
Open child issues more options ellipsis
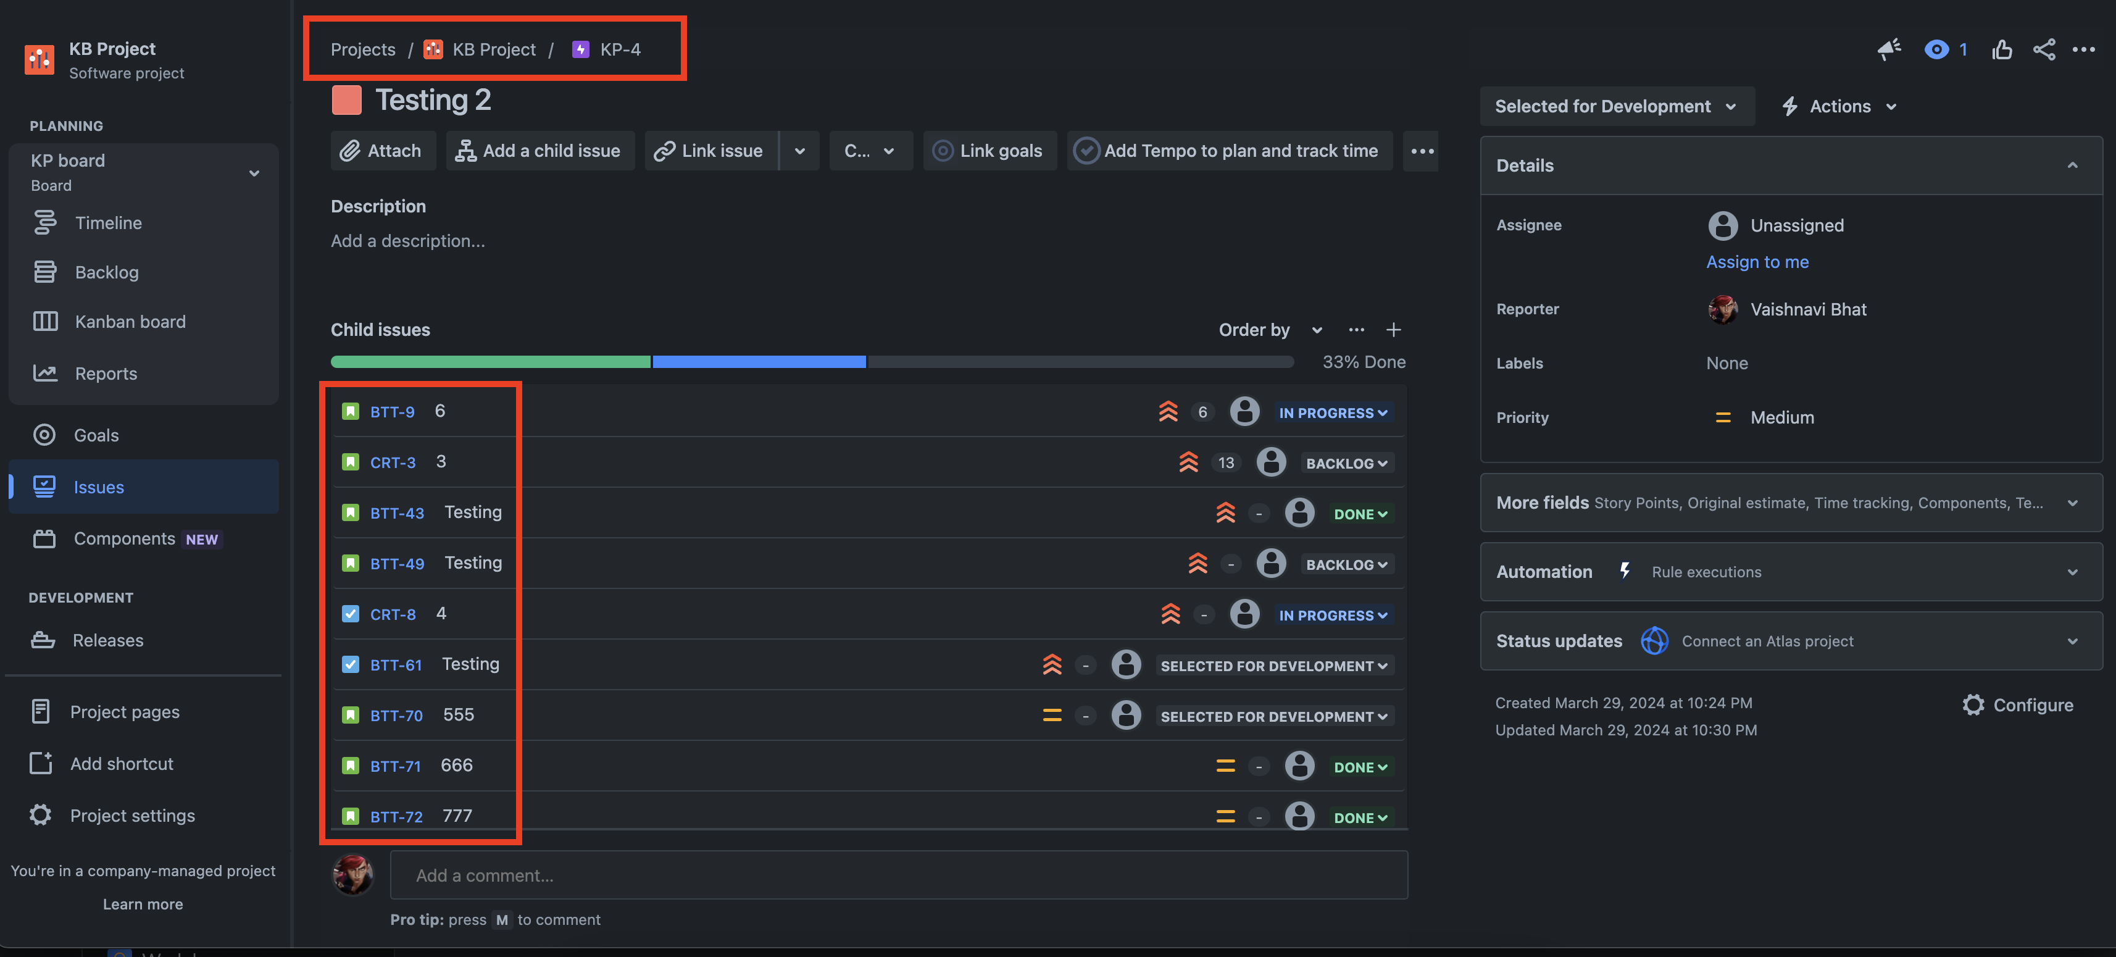click(x=1356, y=330)
